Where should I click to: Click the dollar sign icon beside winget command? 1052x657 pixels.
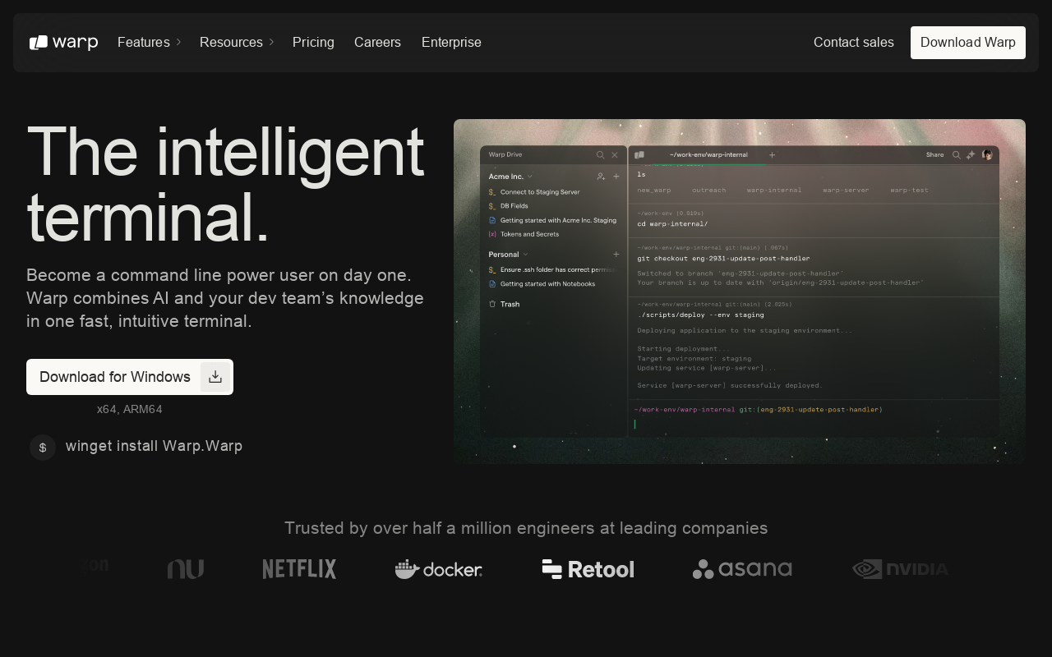coord(43,448)
